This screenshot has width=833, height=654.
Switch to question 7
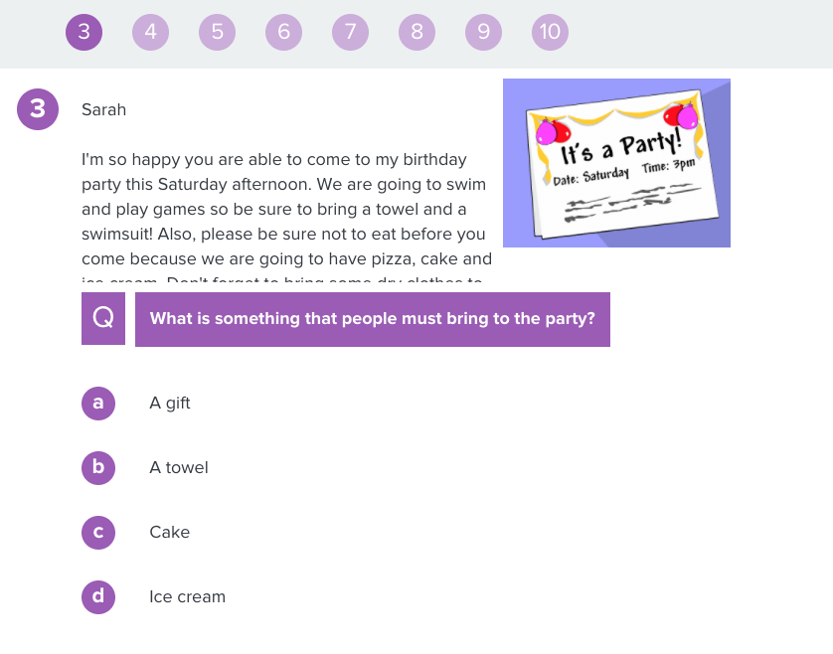tap(350, 32)
